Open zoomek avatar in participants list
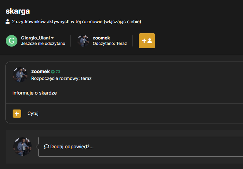This screenshot has width=243, height=169. (83, 41)
